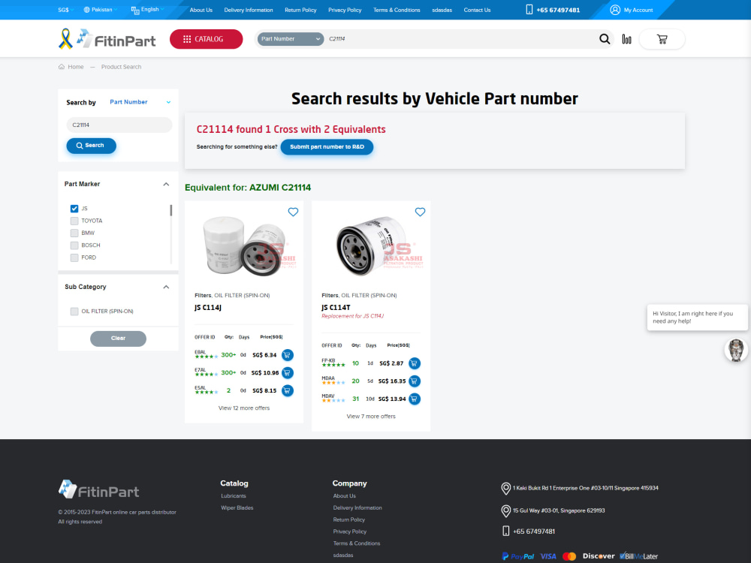Check the BMW part marker checkbox
Viewport: 751px width, 563px height.
74,233
